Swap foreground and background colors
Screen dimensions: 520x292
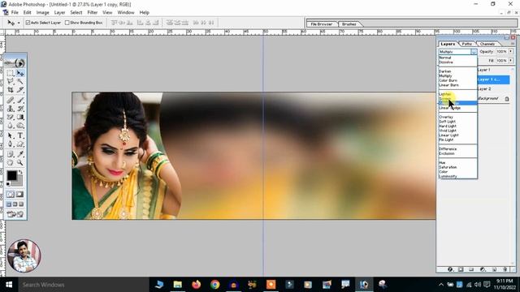(20, 172)
